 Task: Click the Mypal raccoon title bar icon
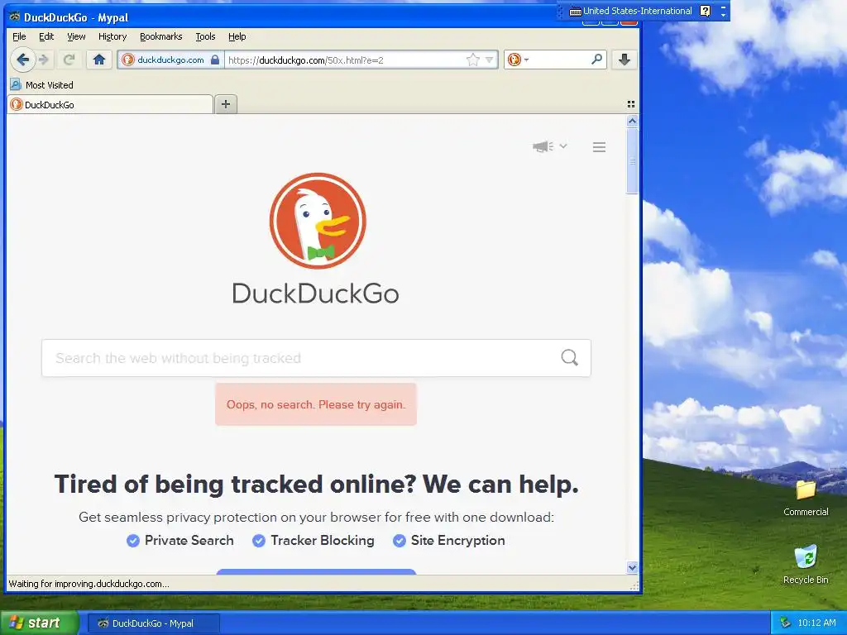pyautogui.click(x=15, y=17)
